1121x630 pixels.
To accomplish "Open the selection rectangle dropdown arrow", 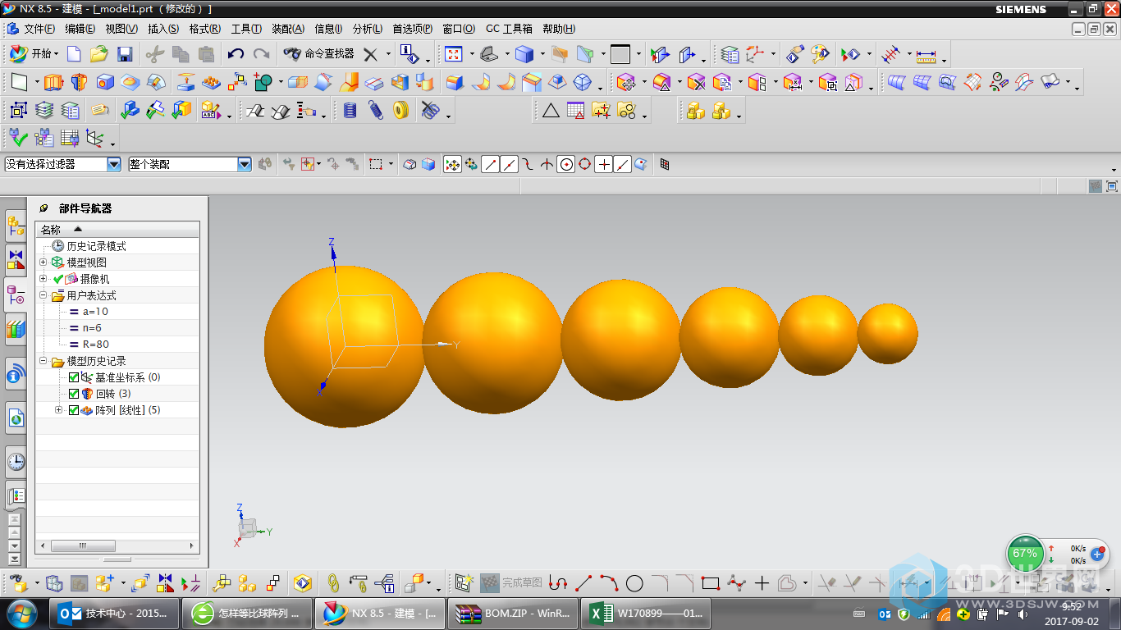I will [x=391, y=165].
